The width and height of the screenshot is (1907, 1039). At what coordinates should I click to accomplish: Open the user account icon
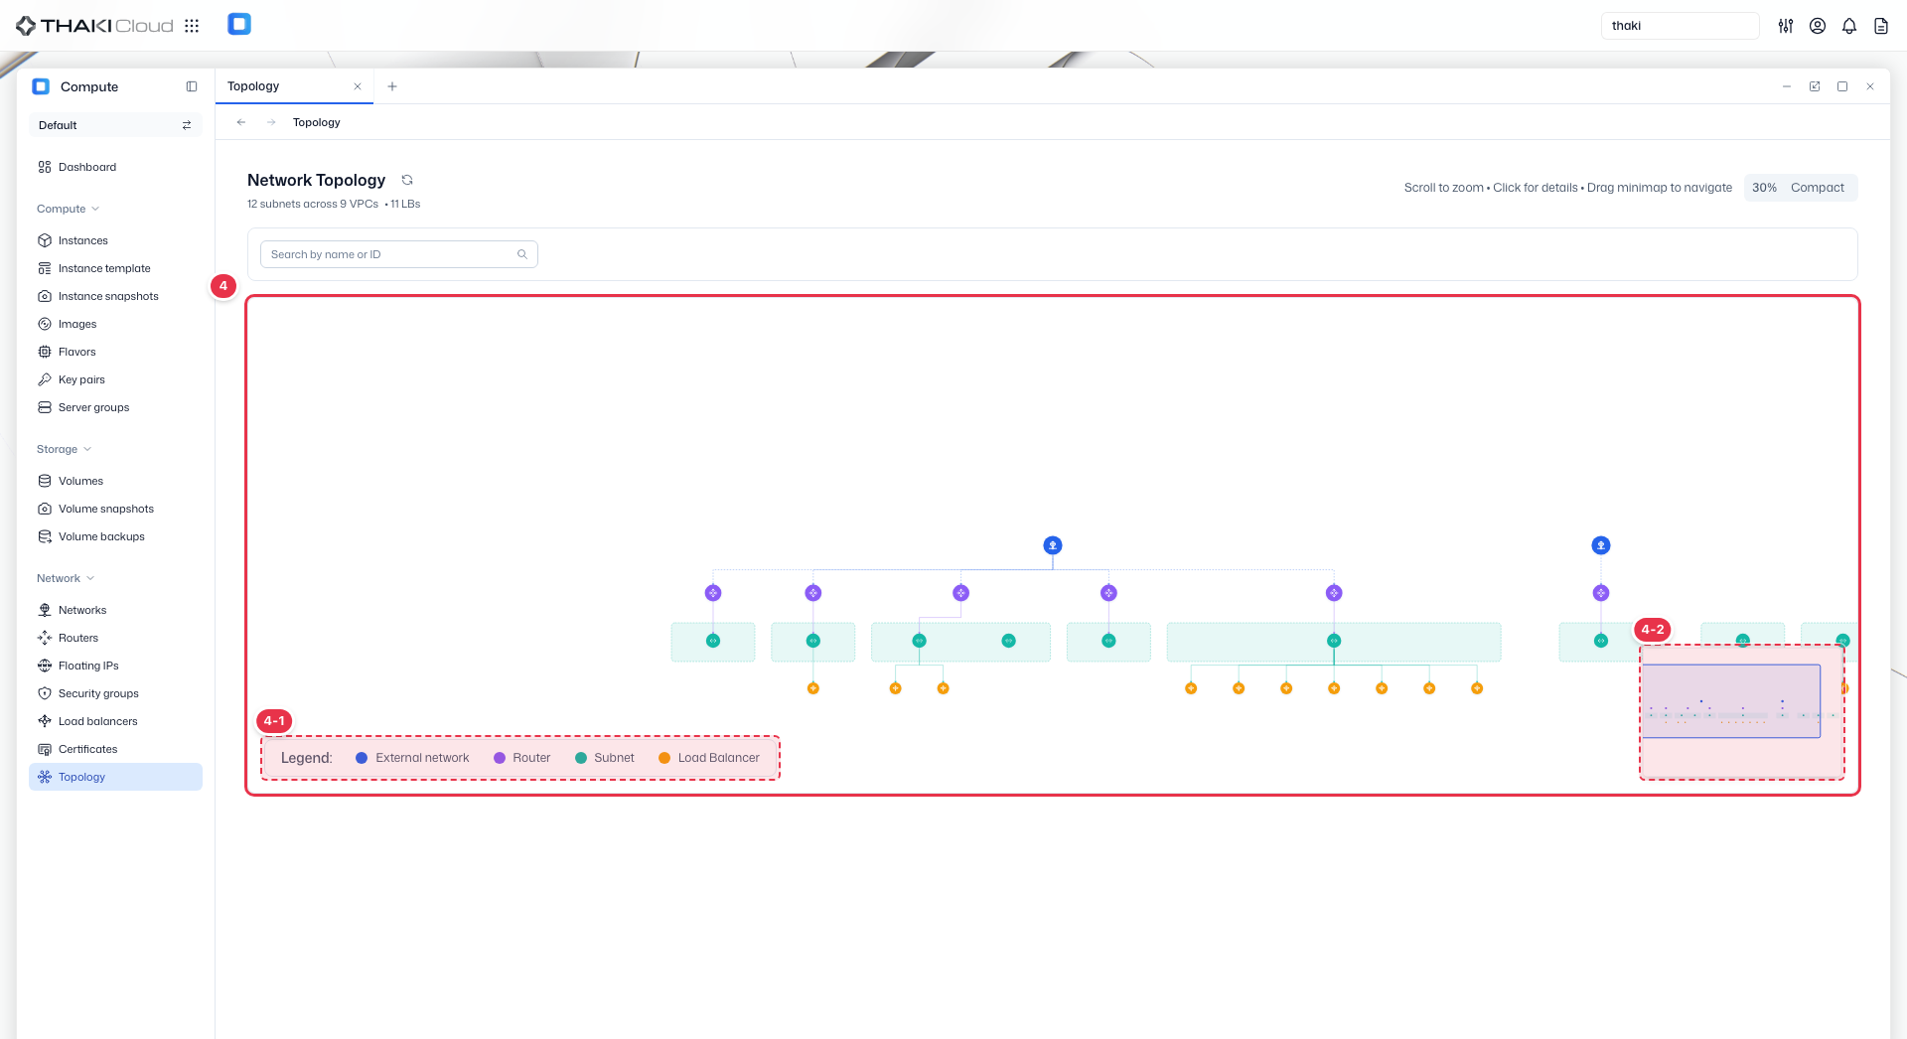pyautogui.click(x=1818, y=26)
